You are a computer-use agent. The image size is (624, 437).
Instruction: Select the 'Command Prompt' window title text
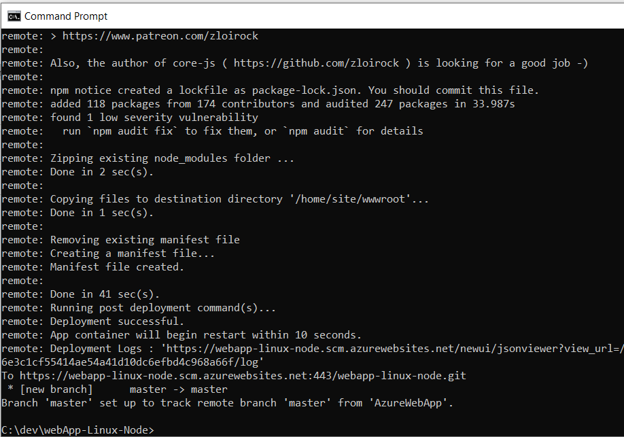66,16
